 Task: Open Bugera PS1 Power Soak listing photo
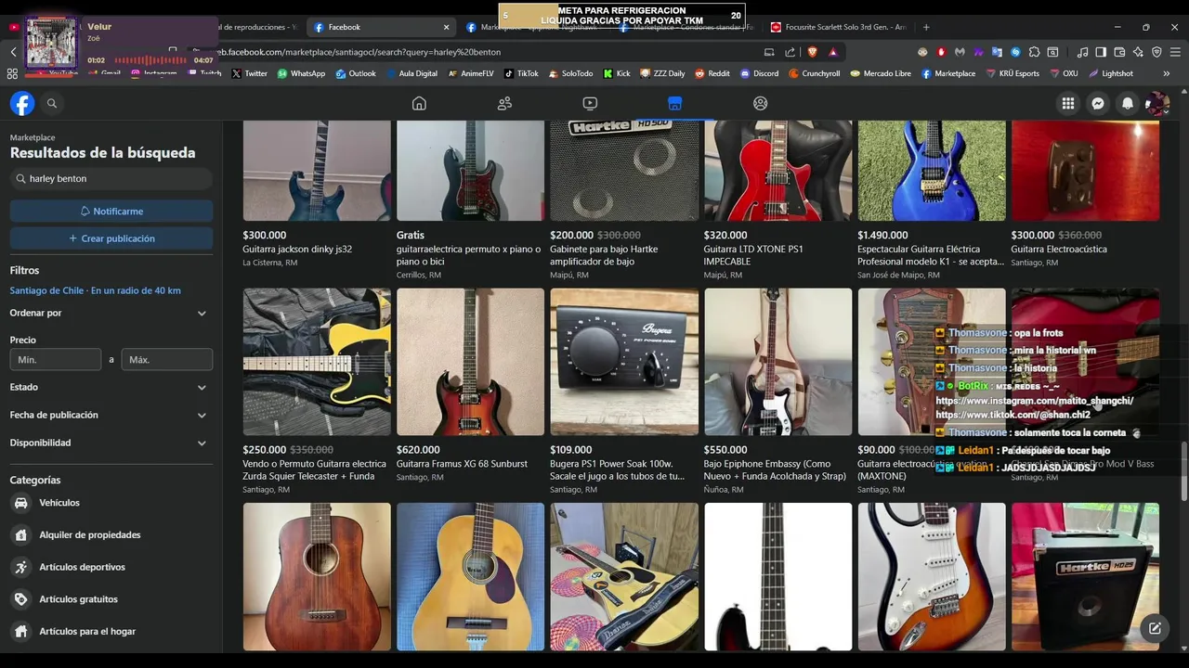[624, 362]
